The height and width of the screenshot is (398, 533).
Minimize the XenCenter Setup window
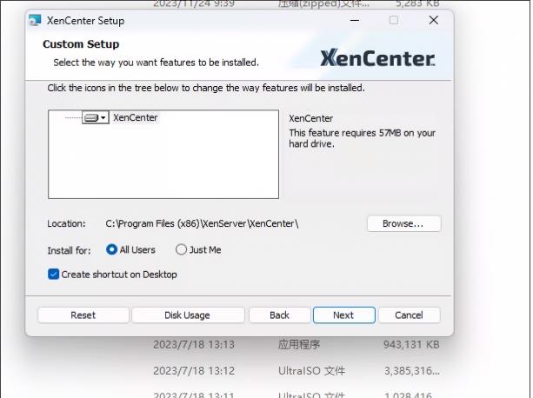pyautogui.click(x=354, y=20)
